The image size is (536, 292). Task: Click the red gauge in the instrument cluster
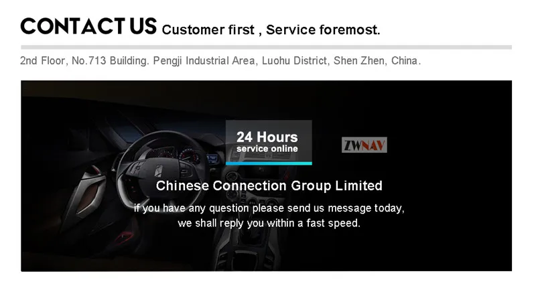pyautogui.click(x=188, y=157)
